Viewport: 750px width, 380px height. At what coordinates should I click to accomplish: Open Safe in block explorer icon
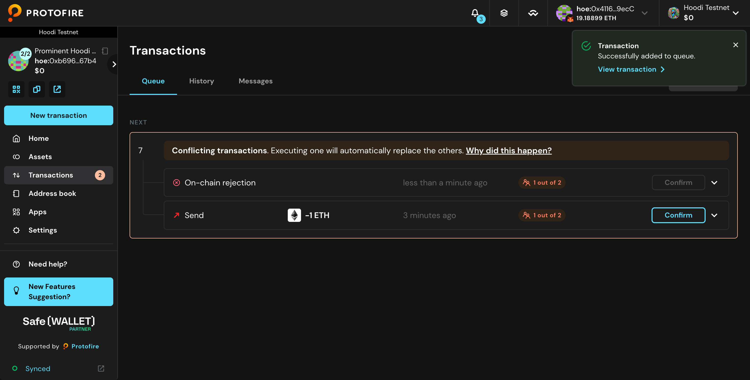57,89
